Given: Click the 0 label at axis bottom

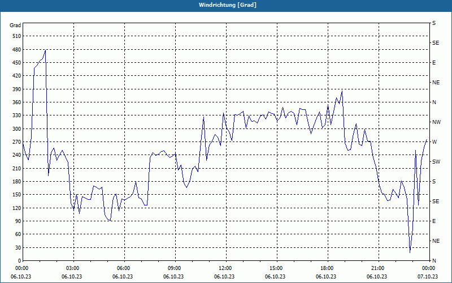Looking at the screenshot, I should 20,260.
